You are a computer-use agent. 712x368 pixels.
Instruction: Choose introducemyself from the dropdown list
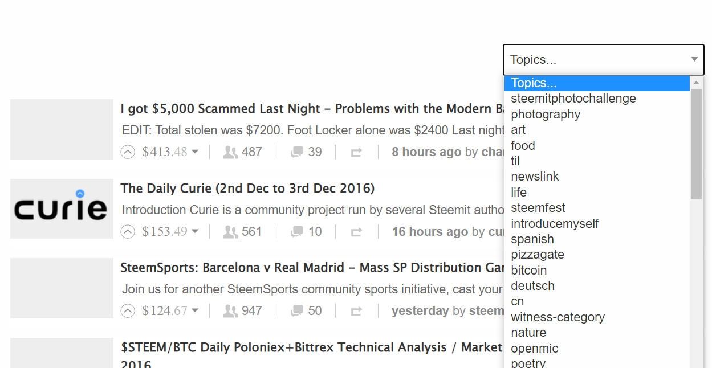597,224
